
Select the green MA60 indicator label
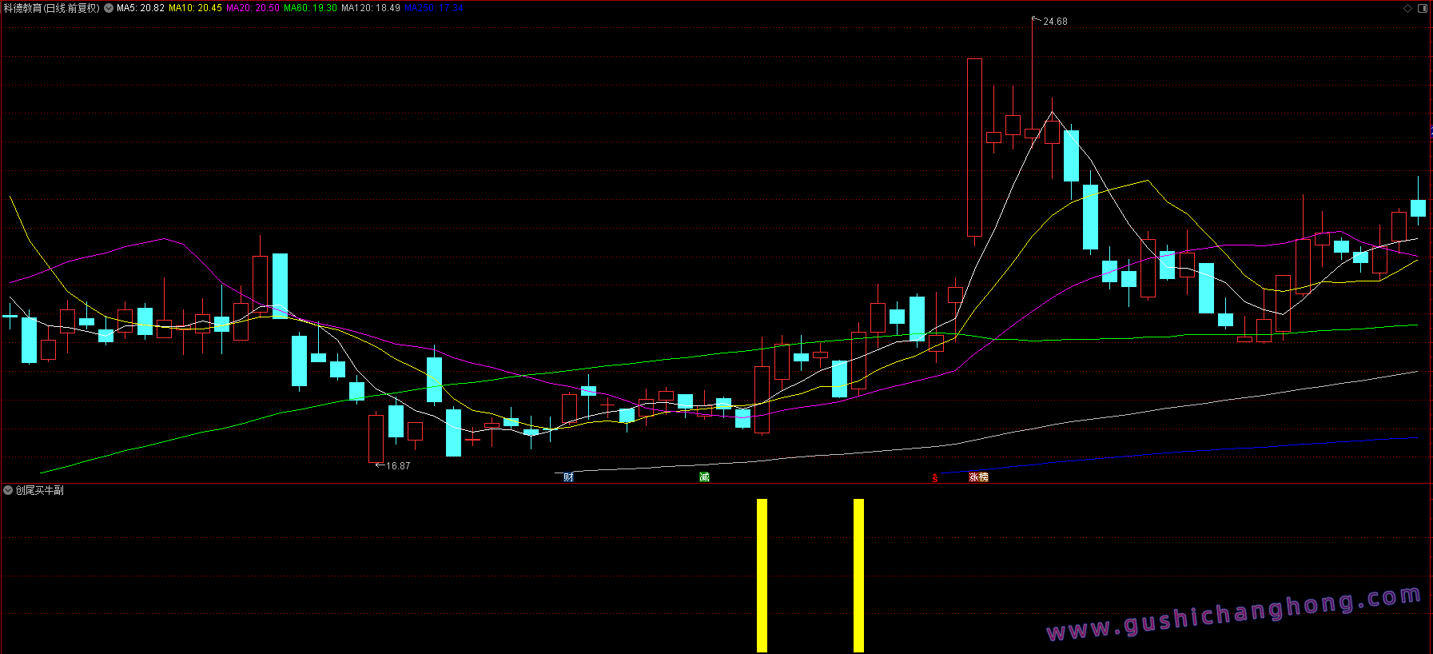point(310,8)
